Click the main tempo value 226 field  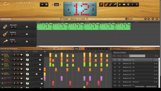point(56,5)
